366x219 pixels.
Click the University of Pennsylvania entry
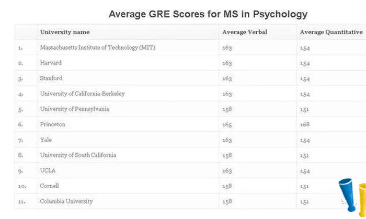point(74,109)
